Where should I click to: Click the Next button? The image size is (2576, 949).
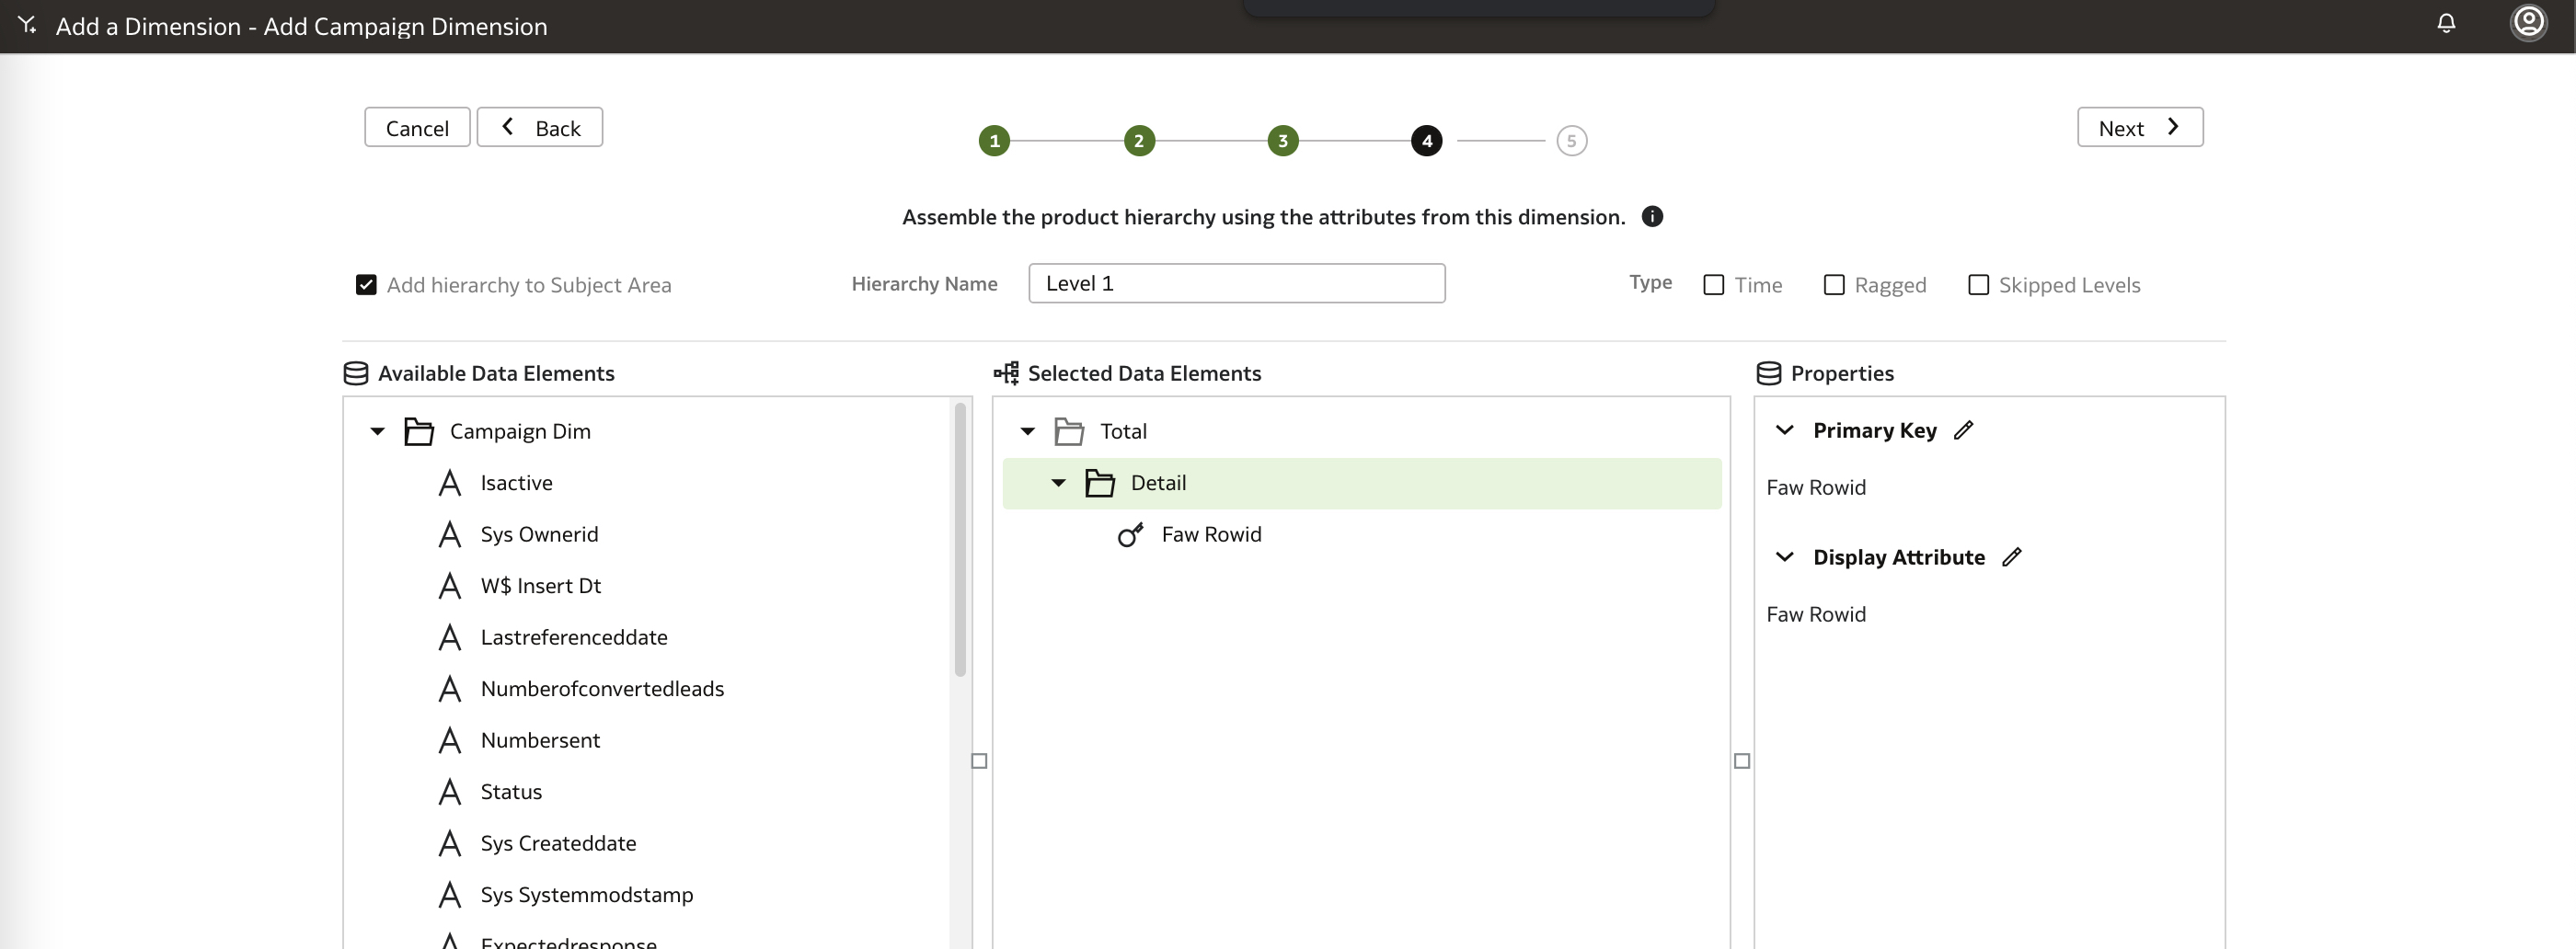tap(2139, 128)
